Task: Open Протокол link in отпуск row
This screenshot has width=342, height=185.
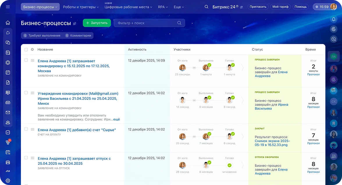Action: click(x=313, y=172)
